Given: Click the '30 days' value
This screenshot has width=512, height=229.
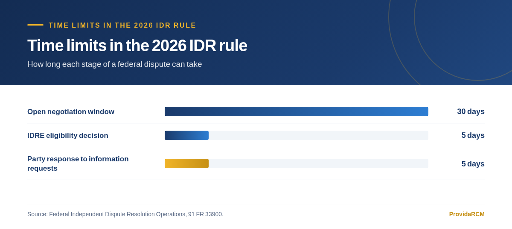Looking at the screenshot, I should tap(471, 112).
